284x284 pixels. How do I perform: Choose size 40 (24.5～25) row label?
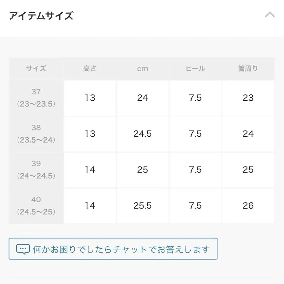pos(36,206)
